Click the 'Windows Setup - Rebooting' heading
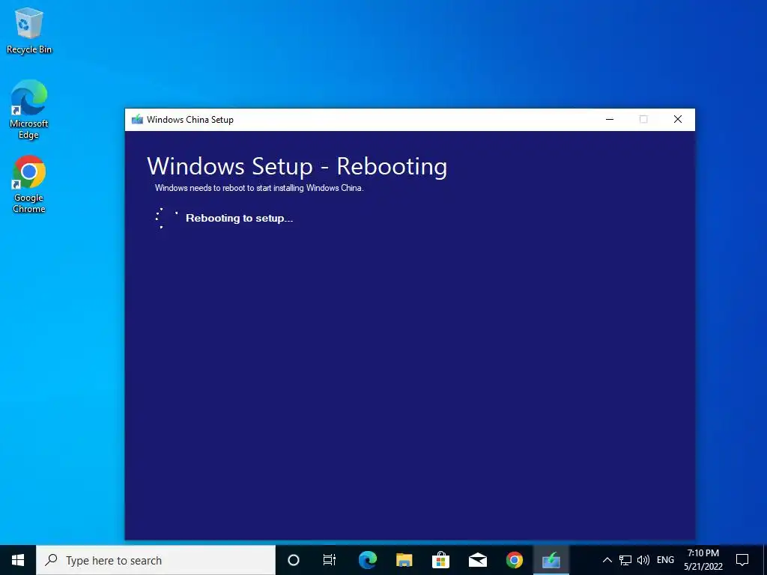The image size is (767, 575). [297, 166]
